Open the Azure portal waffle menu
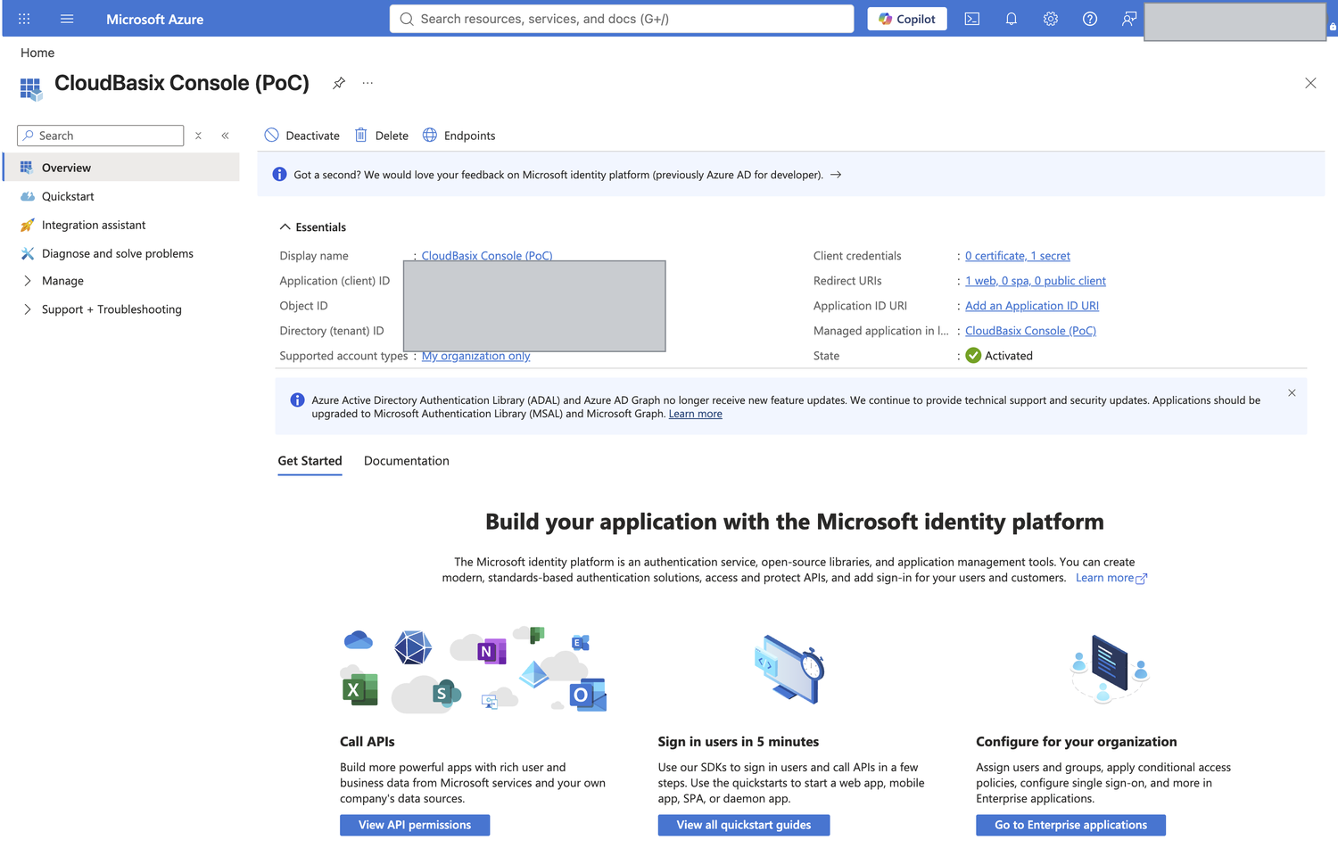 click(x=24, y=19)
